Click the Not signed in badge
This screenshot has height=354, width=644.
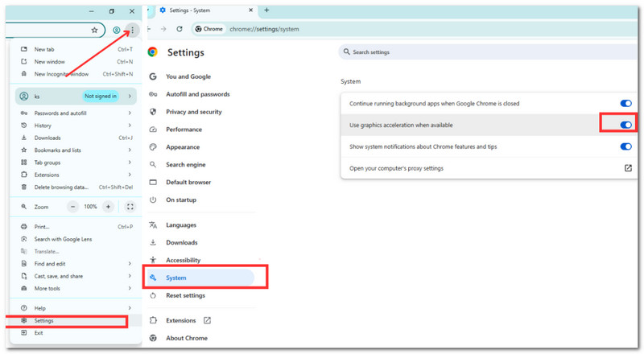101,96
